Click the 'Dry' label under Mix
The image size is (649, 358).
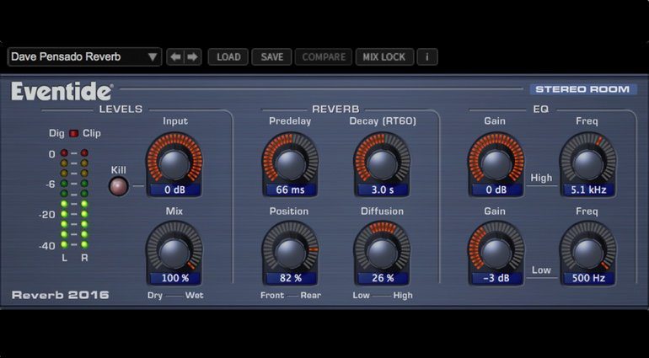coord(155,296)
